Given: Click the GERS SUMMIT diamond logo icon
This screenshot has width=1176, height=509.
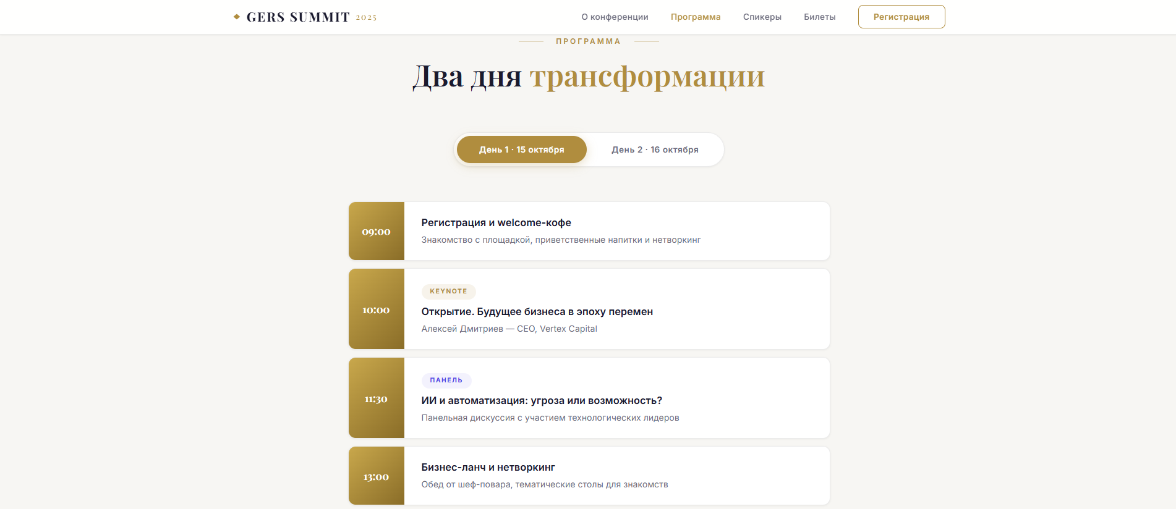Looking at the screenshot, I should [236, 17].
